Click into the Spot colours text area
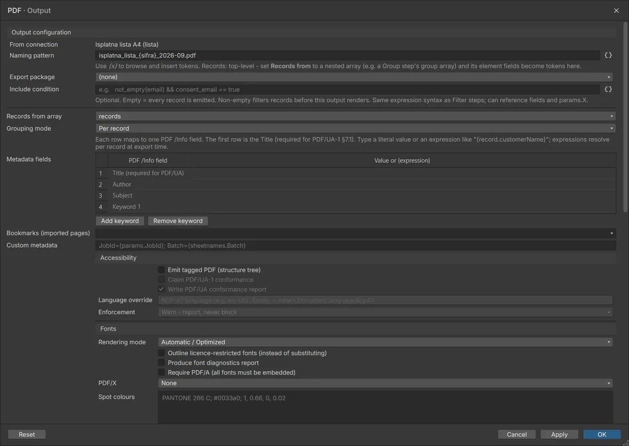Viewport: 629px width, 446px height. 385,408
